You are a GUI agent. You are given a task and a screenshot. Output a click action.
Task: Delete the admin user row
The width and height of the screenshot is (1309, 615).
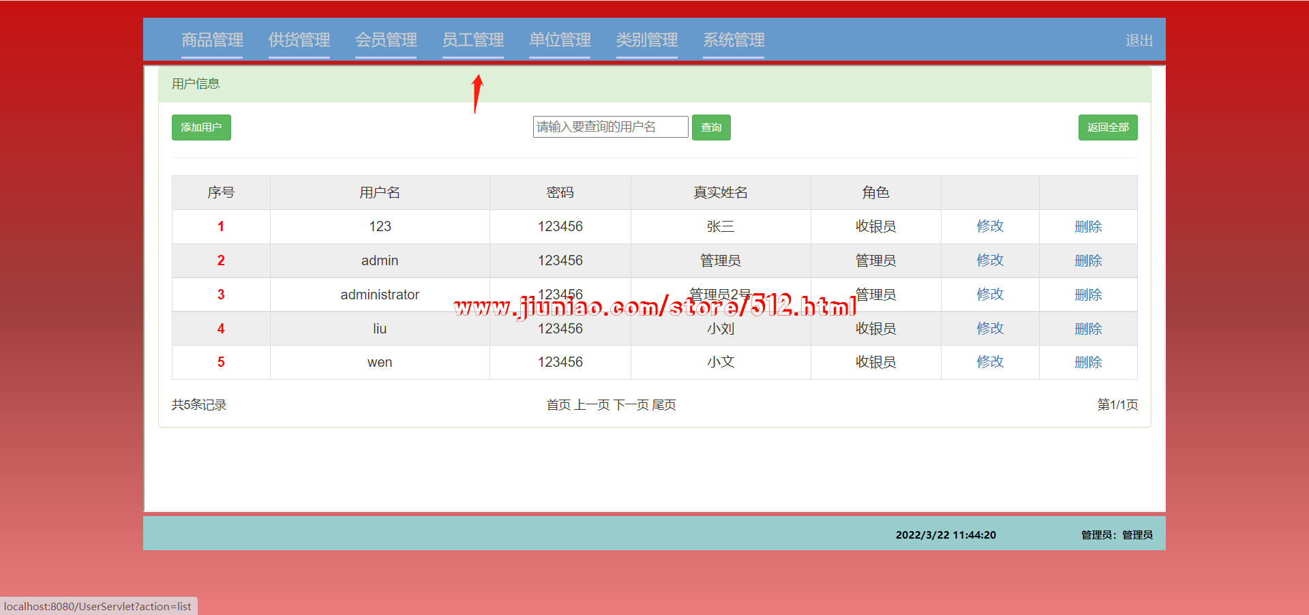tap(1088, 260)
